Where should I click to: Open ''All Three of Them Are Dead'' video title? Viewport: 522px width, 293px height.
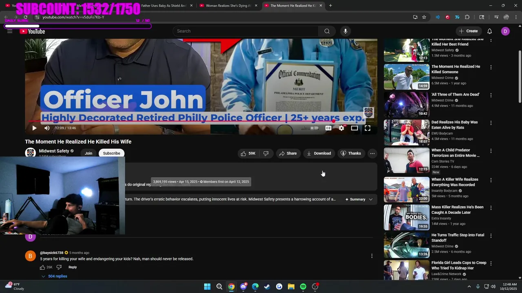pos(456,94)
